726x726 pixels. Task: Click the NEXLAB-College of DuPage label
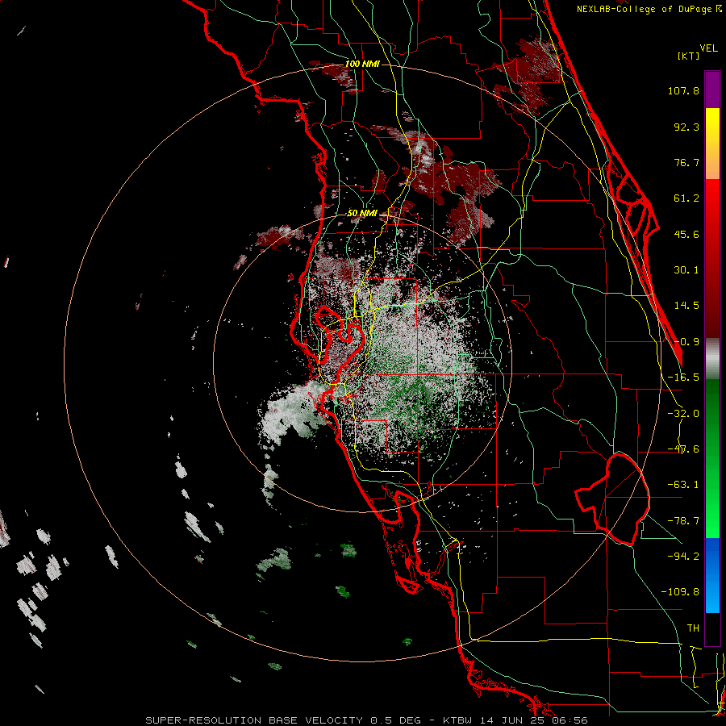pos(649,9)
